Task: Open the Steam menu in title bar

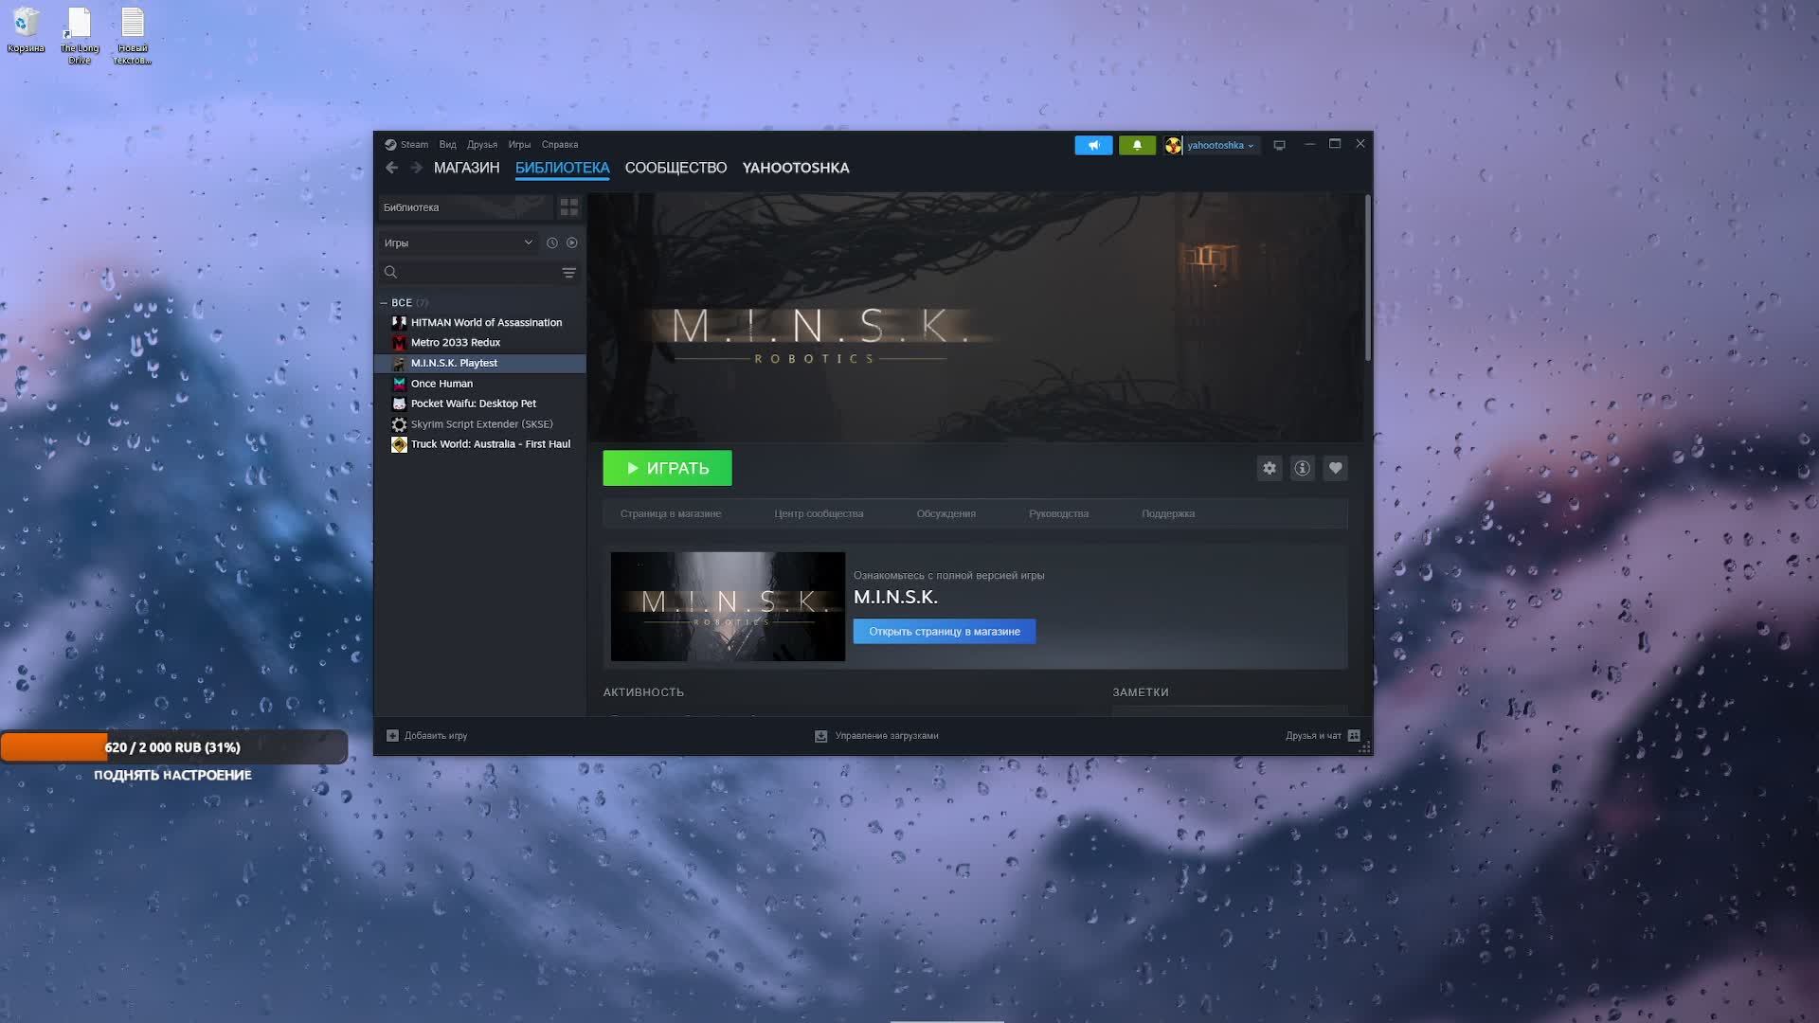Action: (x=414, y=145)
